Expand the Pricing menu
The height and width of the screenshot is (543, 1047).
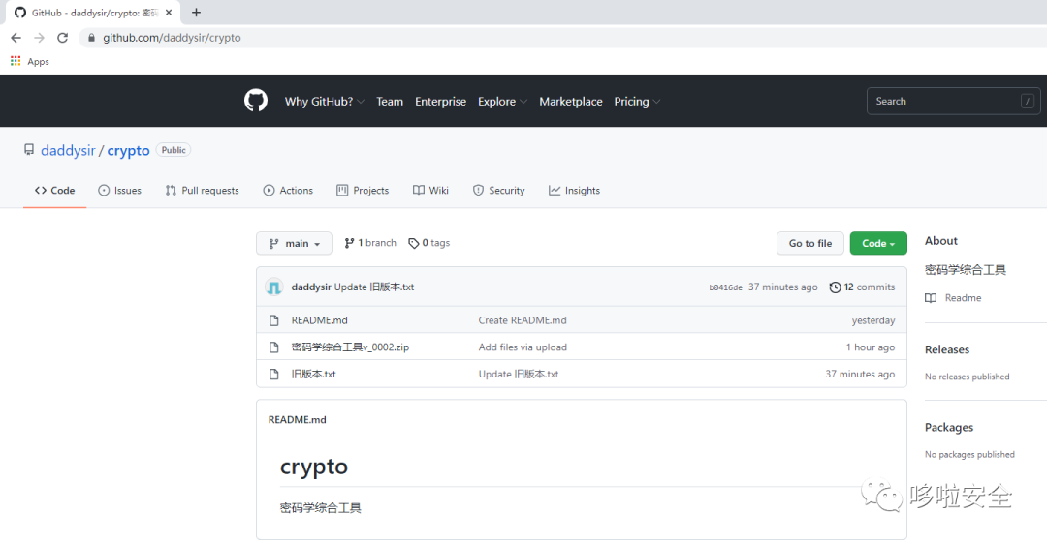638,102
